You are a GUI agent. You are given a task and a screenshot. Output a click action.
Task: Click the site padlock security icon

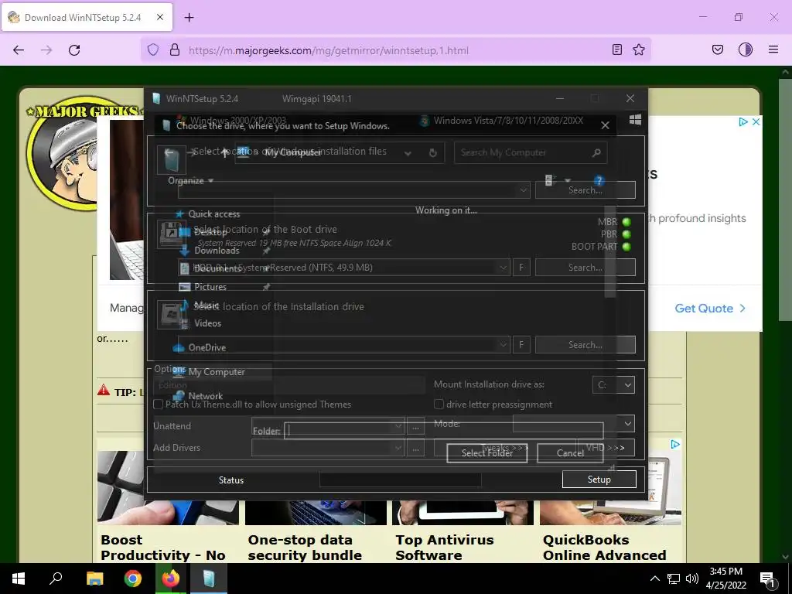pos(175,50)
